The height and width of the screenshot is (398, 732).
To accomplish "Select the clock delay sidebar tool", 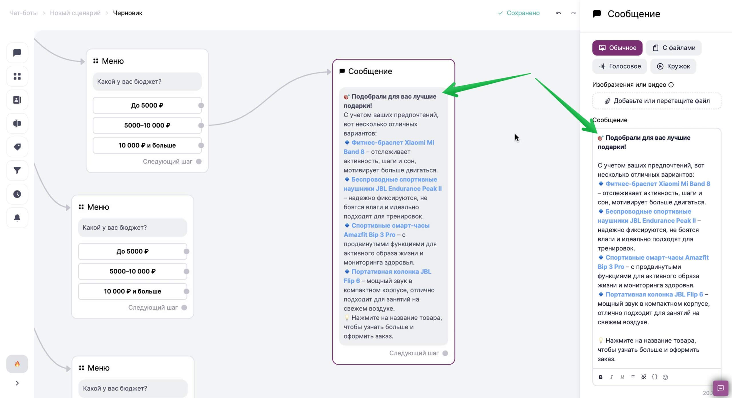I will pyautogui.click(x=17, y=194).
